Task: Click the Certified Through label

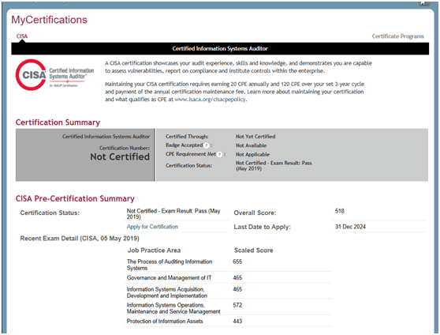Action: [x=187, y=137]
